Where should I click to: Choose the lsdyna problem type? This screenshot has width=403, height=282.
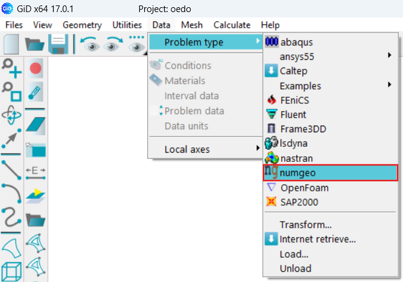[331, 143]
